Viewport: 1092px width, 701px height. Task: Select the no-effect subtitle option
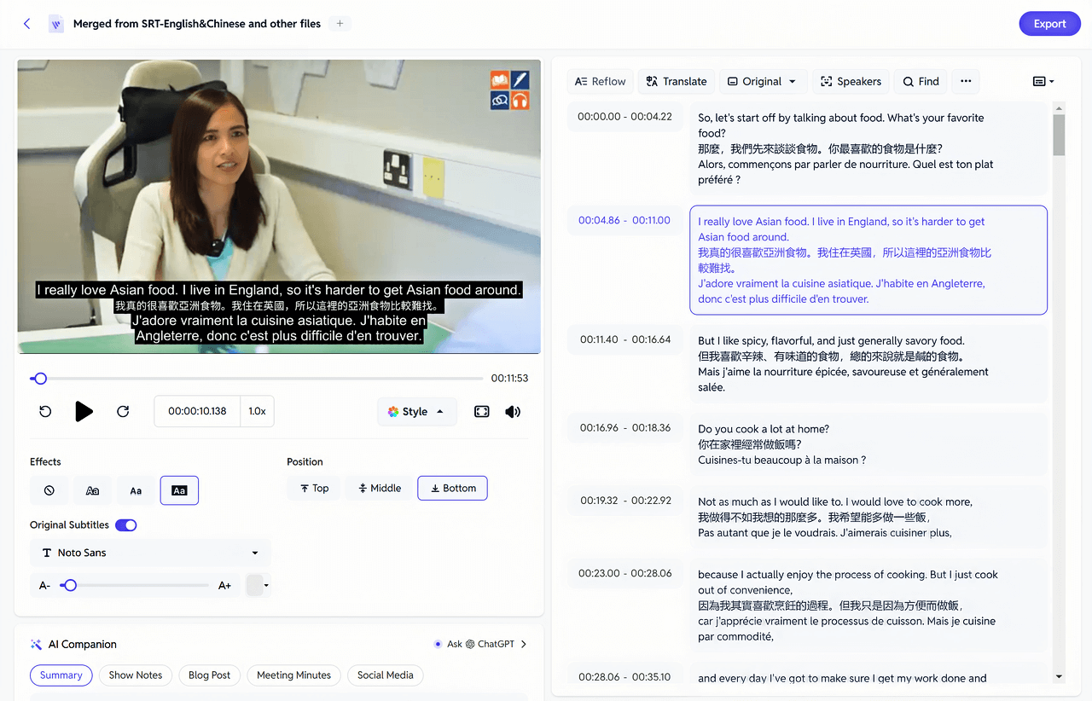[x=49, y=490]
